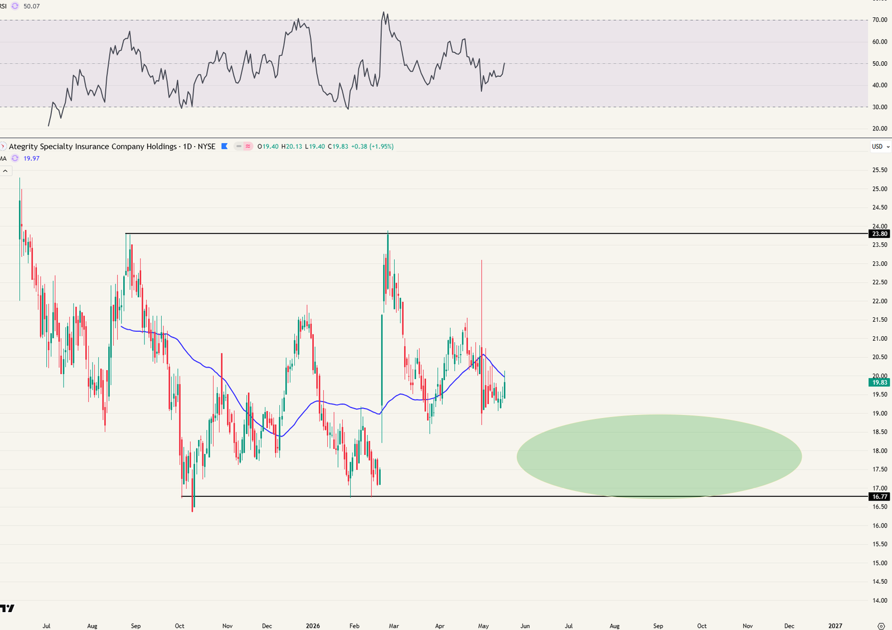Image resolution: width=892 pixels, height=630 pixels.
Task: Click the low price L19.40 in the legend
Action: pos(314,147)
